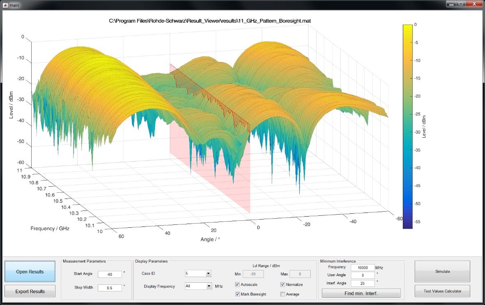
Task: Disable the Normalize checkbox
Action: pos(283,284)
